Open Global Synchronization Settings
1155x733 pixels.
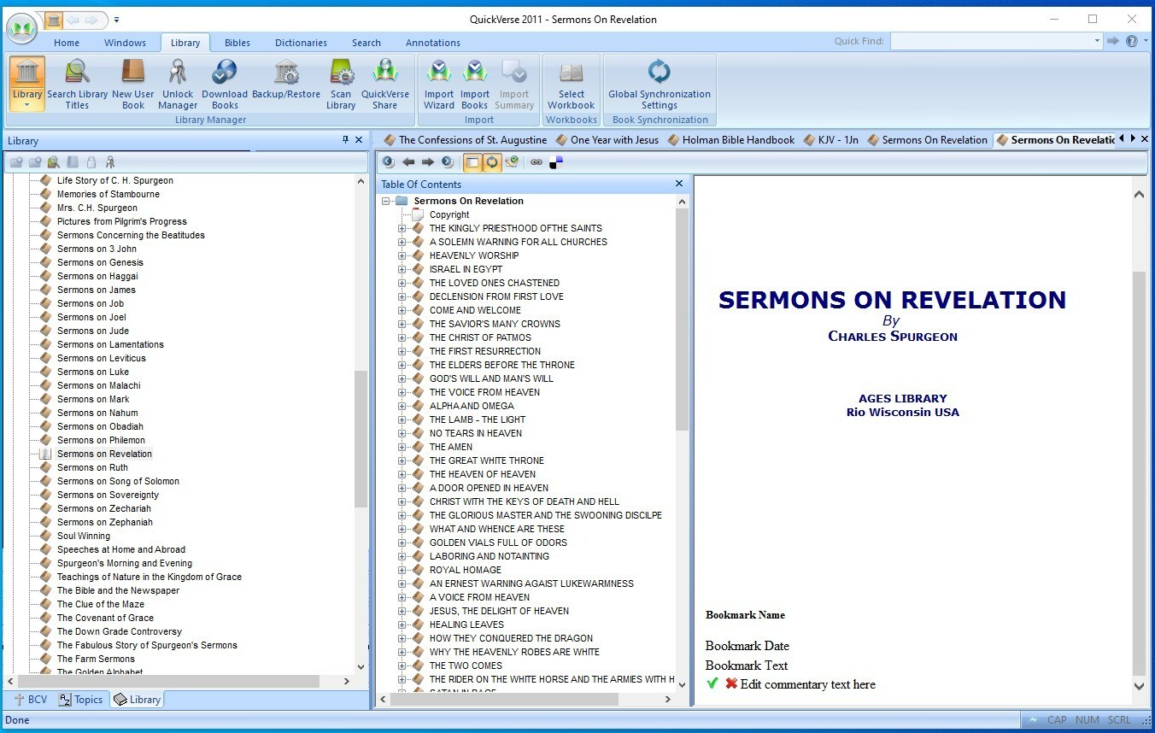[660, 85]
